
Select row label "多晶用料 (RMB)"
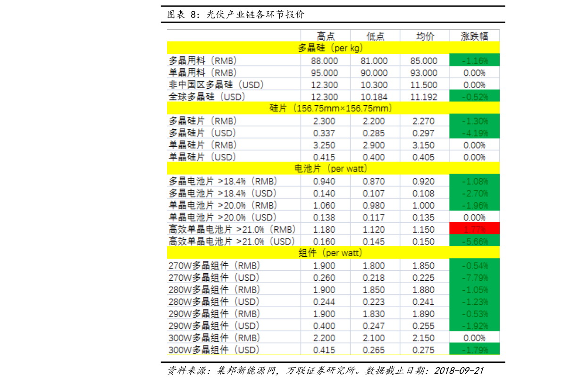pyautogui.click(x=202, y=60)
